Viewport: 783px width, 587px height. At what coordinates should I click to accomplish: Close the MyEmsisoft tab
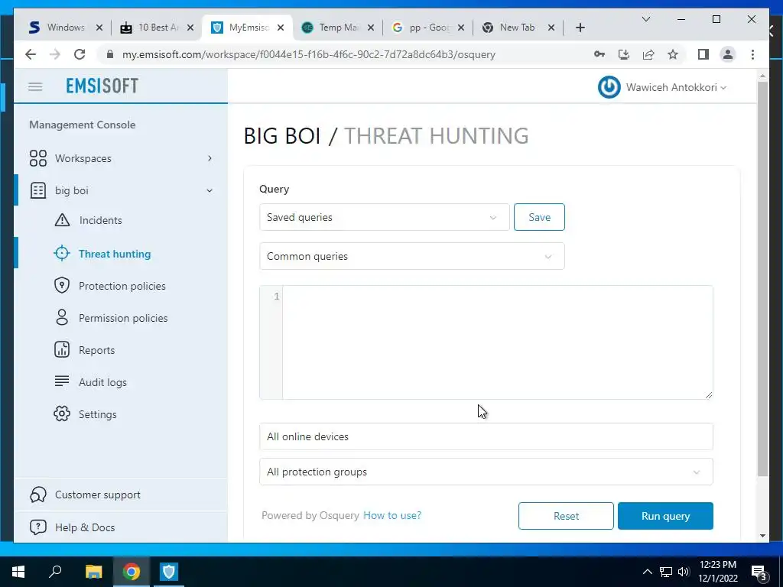281,28
